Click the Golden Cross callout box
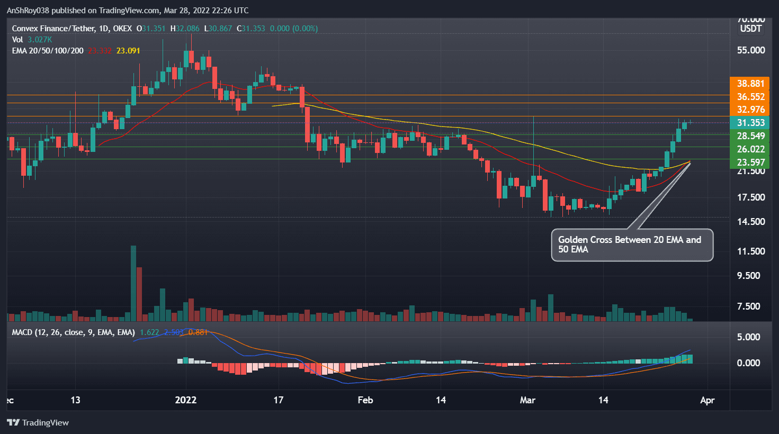The image size is (779, 434). (632, 245)
